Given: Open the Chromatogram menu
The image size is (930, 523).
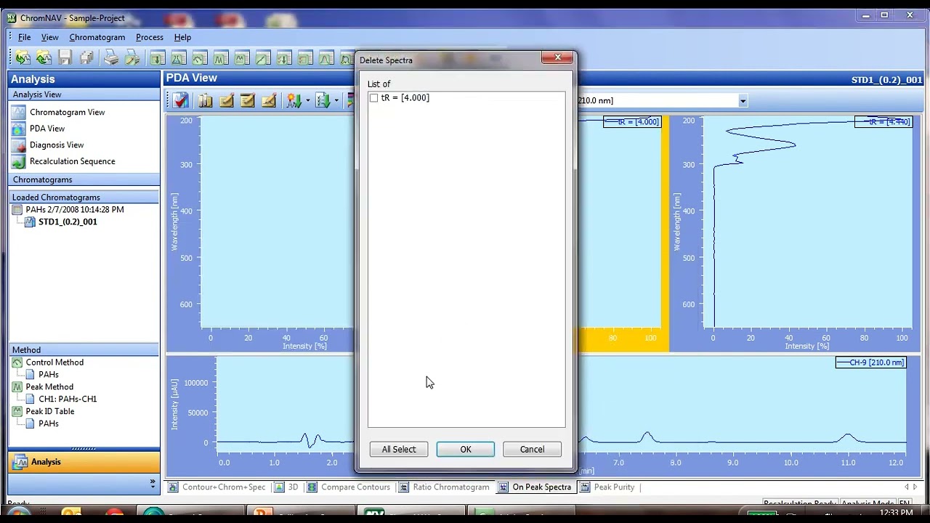Looking at the screenshot, I should [97, 37].
